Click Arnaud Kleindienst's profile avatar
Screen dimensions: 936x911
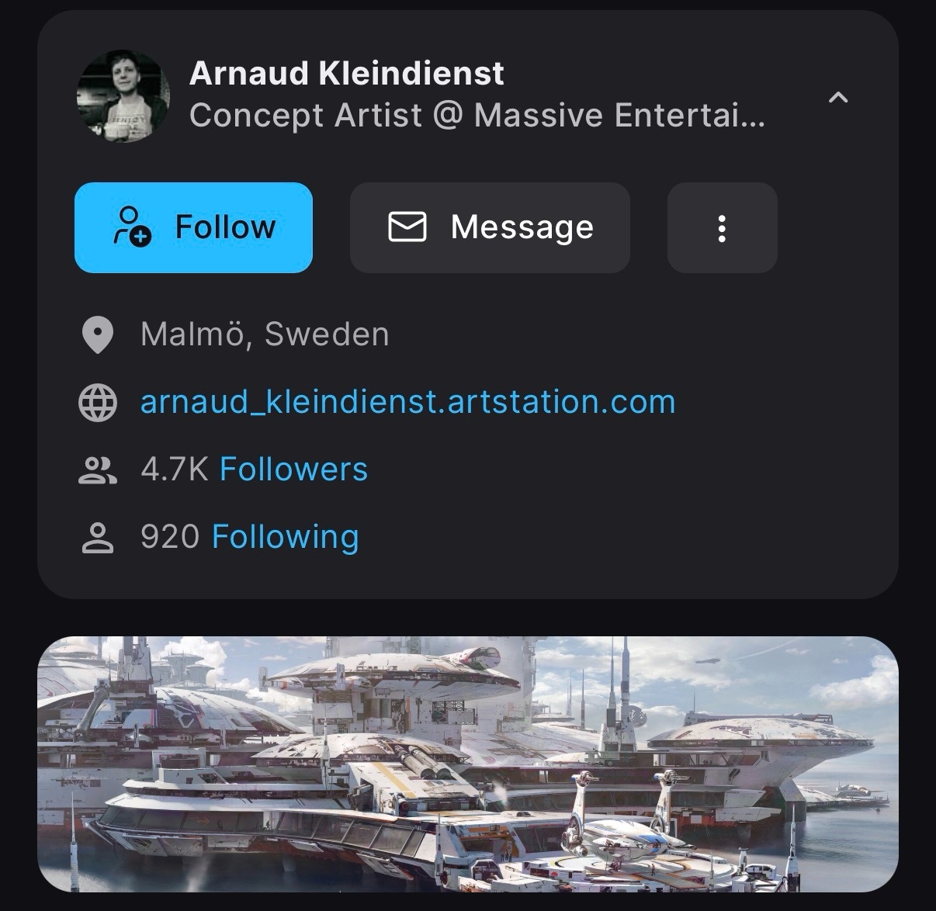coord(123,96)
